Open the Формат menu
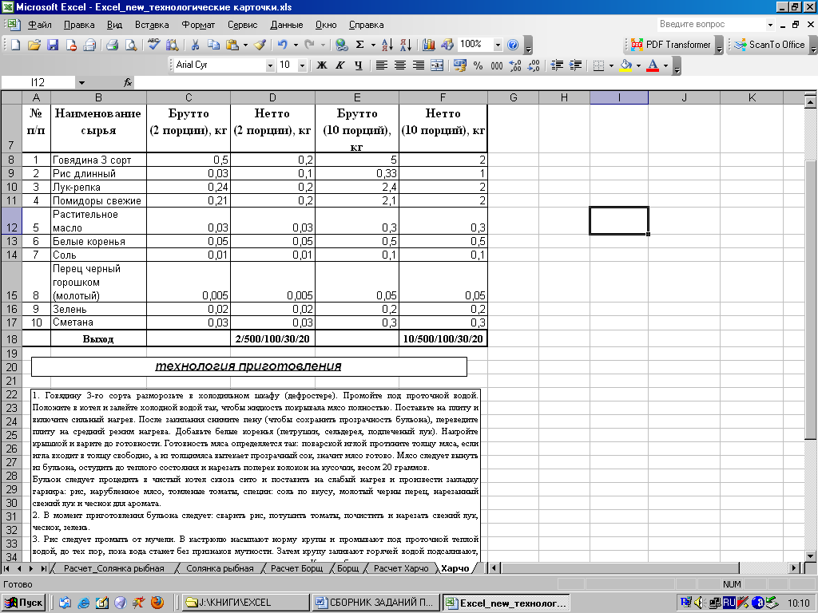The image size is (818, 613). [x=198, y=25]
